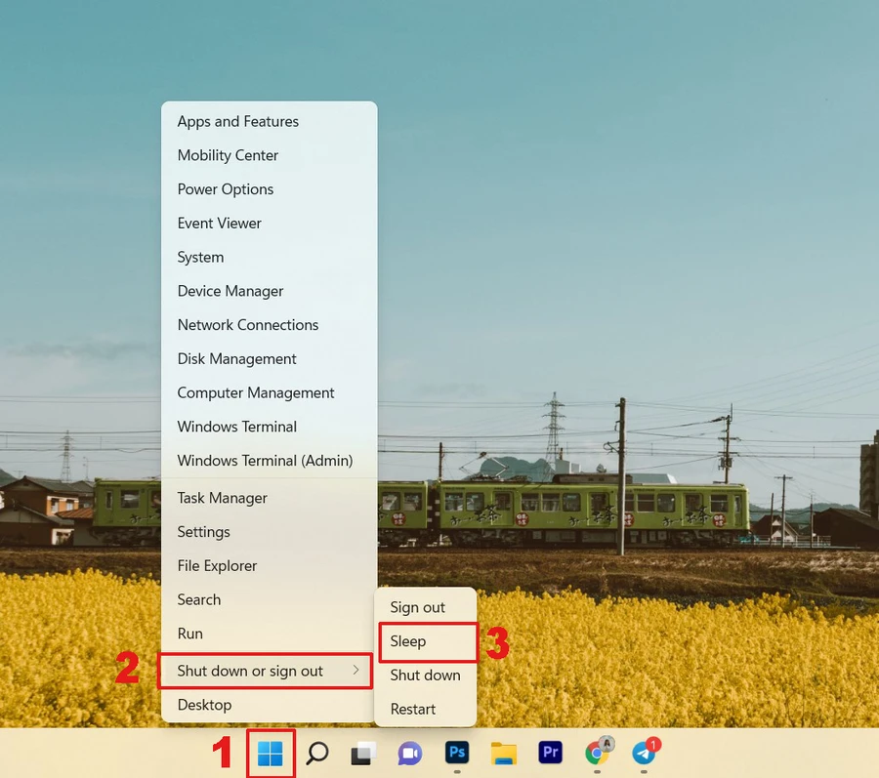Choose Shut down in submenu
Viewport: 879px width, 778px height.
425,675
